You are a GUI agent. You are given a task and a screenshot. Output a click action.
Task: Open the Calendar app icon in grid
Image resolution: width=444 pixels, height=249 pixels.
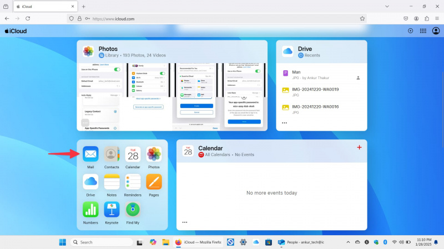click(x=133, y=154)
